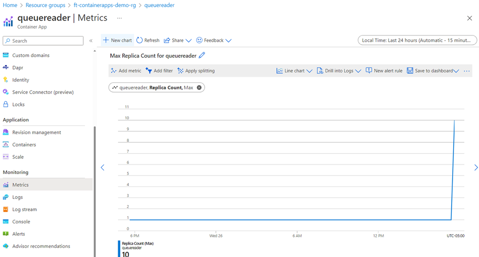Click the Advisor recommendations icon

(5, 246)
